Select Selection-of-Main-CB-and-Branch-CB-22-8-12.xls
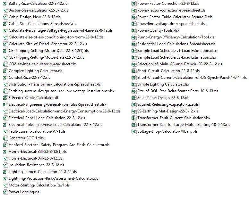Screen dimensions: 249x198 point(180,64)
